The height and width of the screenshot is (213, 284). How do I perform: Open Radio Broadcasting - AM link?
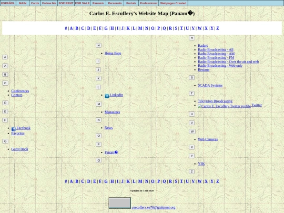tap(216, 54)
